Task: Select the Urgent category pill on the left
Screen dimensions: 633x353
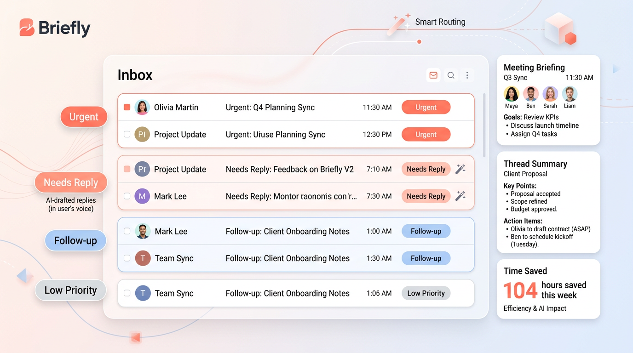Action: (84, 117)
